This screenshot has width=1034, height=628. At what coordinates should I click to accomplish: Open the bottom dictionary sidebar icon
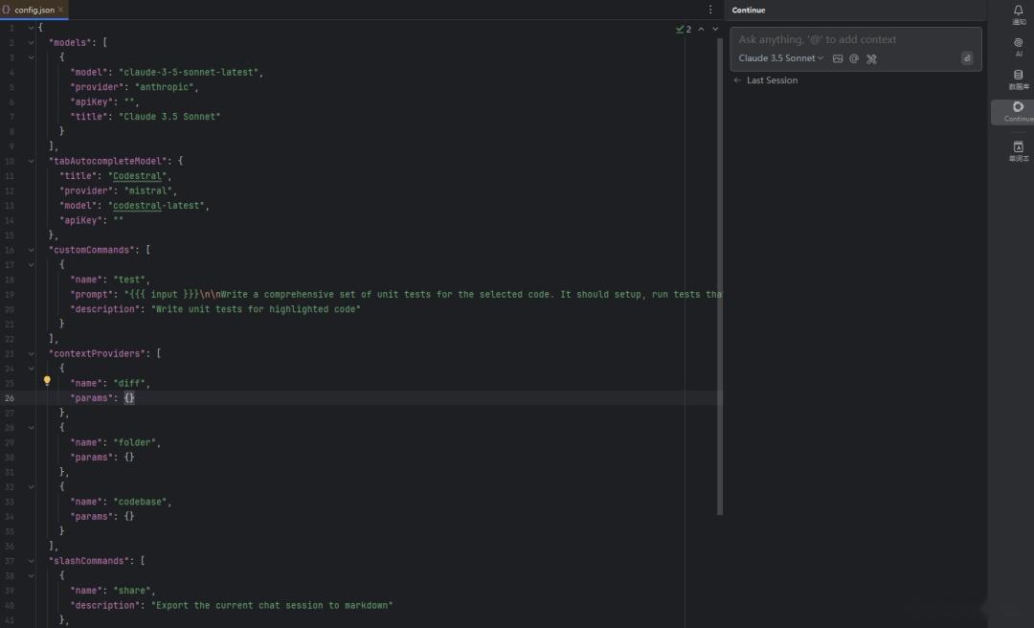pos(1018,150)
